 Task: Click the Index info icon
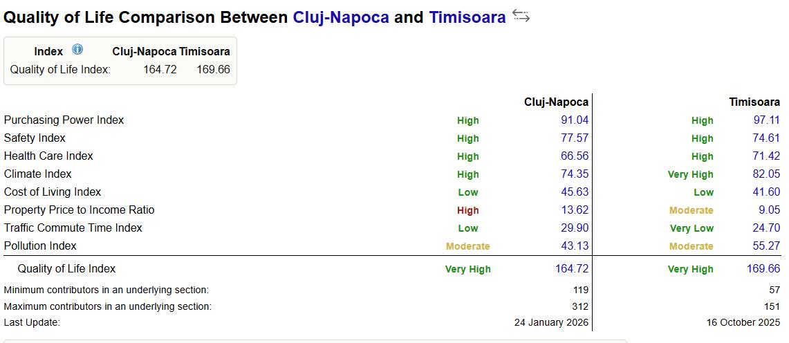coord(77,50)
